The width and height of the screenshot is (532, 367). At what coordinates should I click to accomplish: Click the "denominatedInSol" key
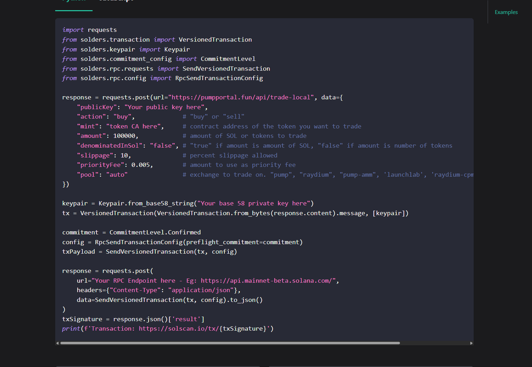(x=110, y=146)
